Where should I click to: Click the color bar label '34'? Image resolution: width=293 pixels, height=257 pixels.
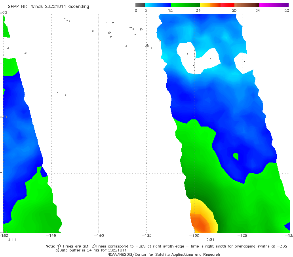coord(198,10)
